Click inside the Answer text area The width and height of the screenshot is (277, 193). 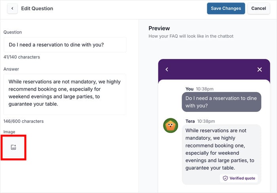point(65,94)
